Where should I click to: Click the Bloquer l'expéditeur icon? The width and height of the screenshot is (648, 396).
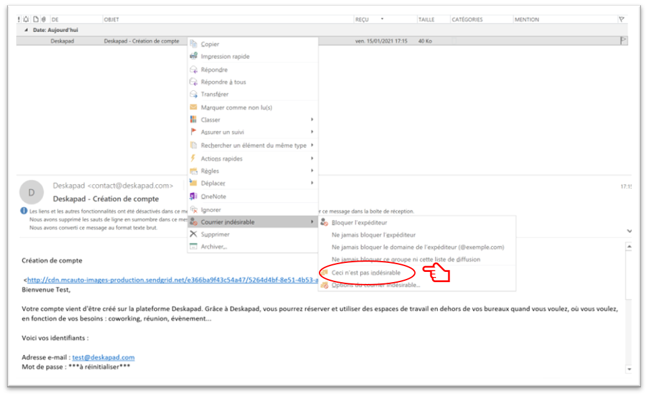pos(325,222)
